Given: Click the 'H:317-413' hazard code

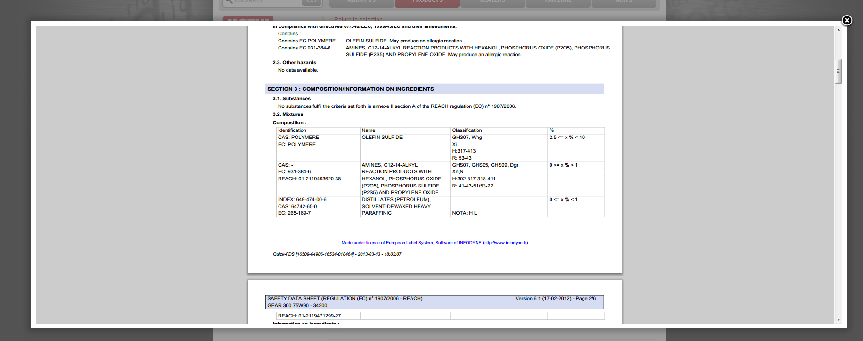Looking at the screenshot, I should [x=464, y=151].
